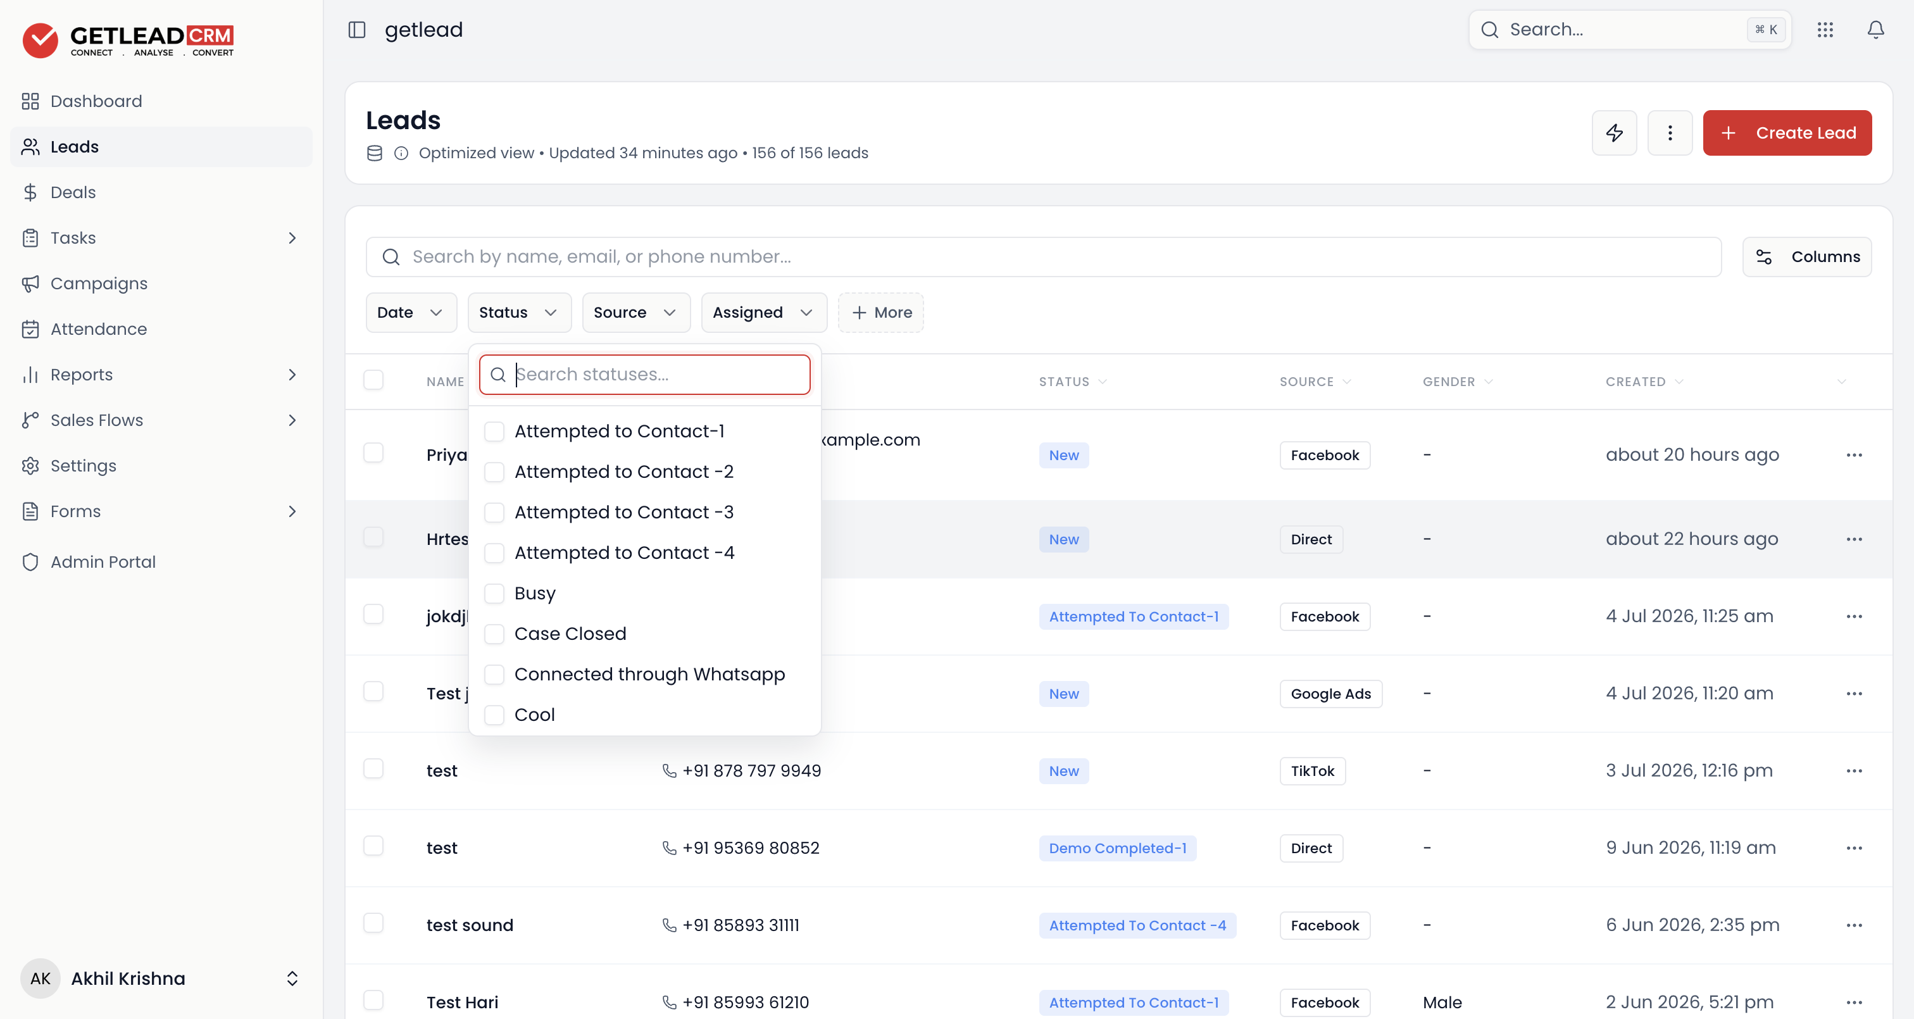Click the info icon beside Optimized view
1914x1019 pixels.
coord(401,153)
